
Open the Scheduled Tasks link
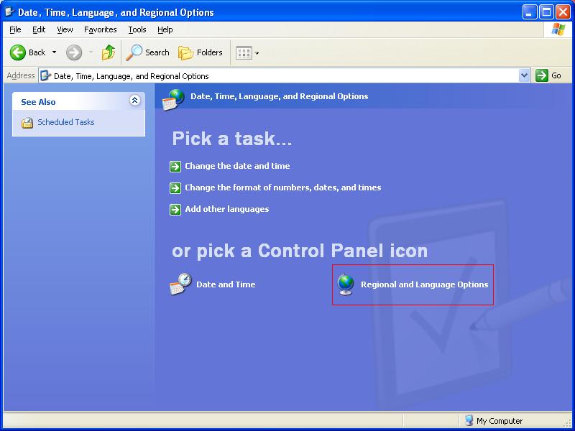pyautogui.click(x=66, y=122)
